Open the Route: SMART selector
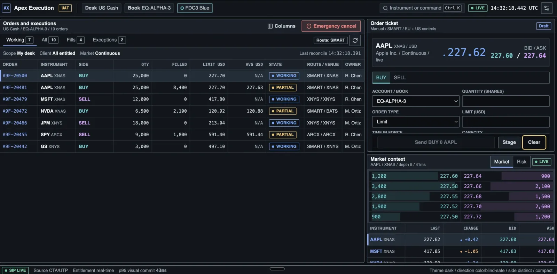557x274 pixels. [331, 40]
